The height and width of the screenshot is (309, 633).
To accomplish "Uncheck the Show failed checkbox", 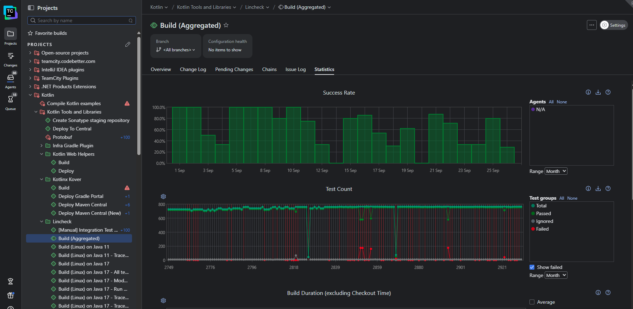I will coord(532,267).
